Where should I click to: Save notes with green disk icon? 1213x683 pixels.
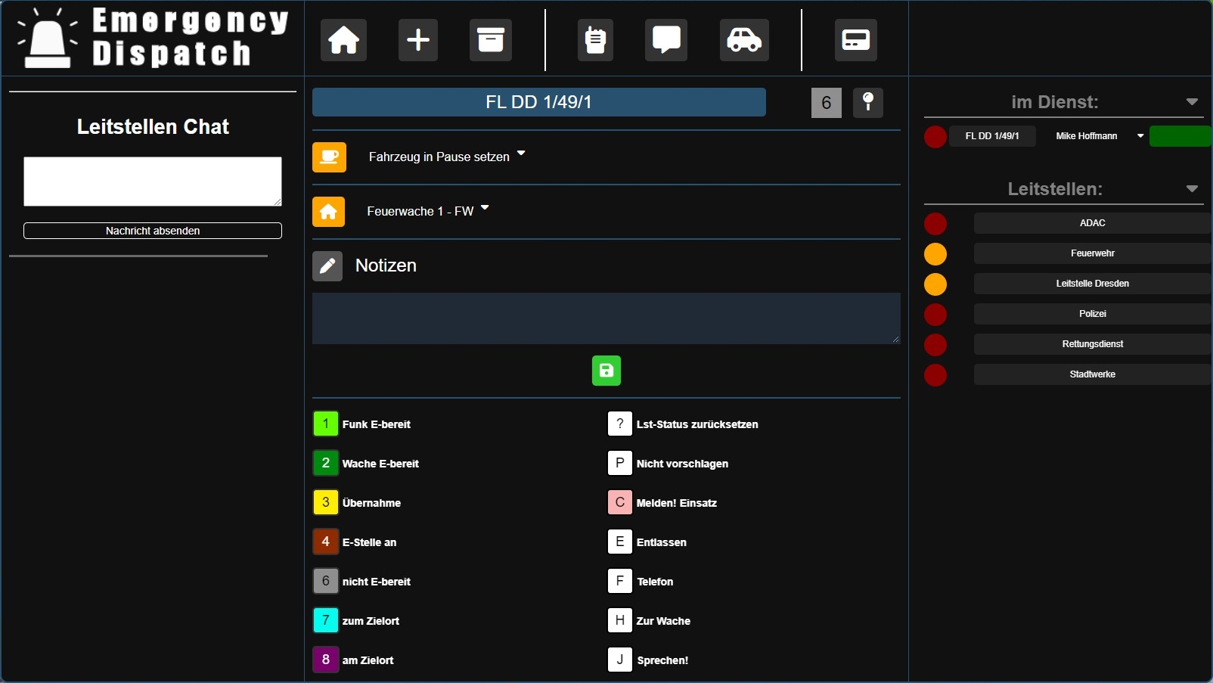click(x=606, y=371)
